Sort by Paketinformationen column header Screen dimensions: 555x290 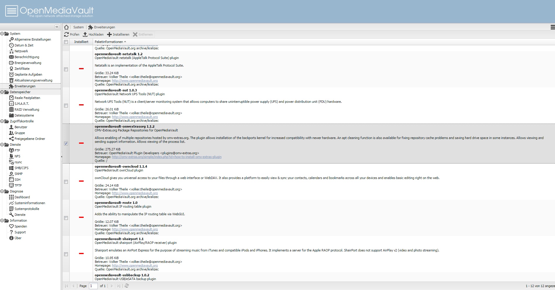pos(324,42)
